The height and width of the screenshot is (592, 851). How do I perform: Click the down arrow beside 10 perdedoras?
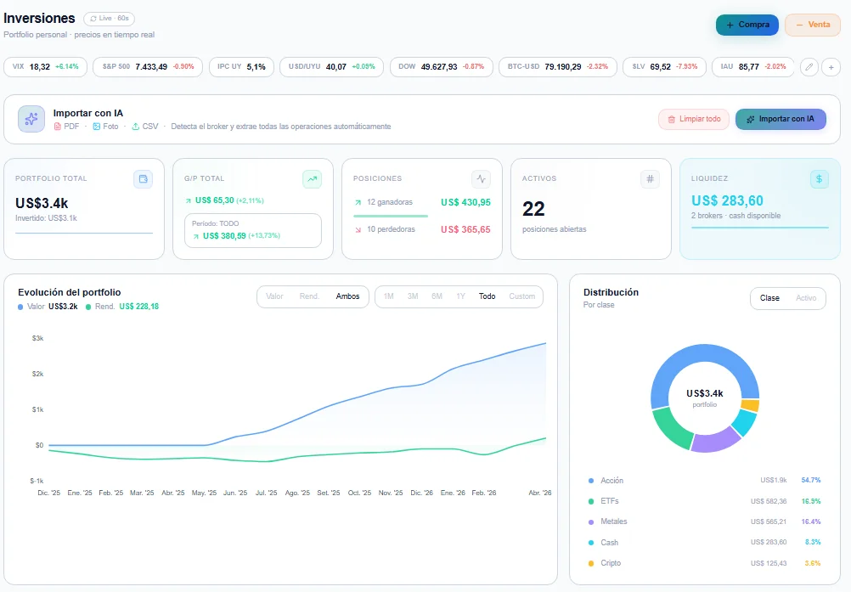point(358,229)
